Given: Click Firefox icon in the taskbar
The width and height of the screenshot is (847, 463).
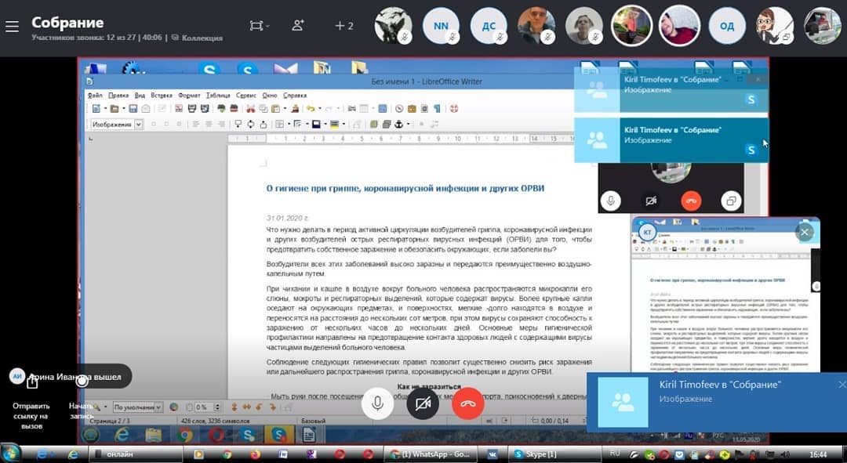Looking at the screenshot, I should pyautogui.click(x=255, y=454).
